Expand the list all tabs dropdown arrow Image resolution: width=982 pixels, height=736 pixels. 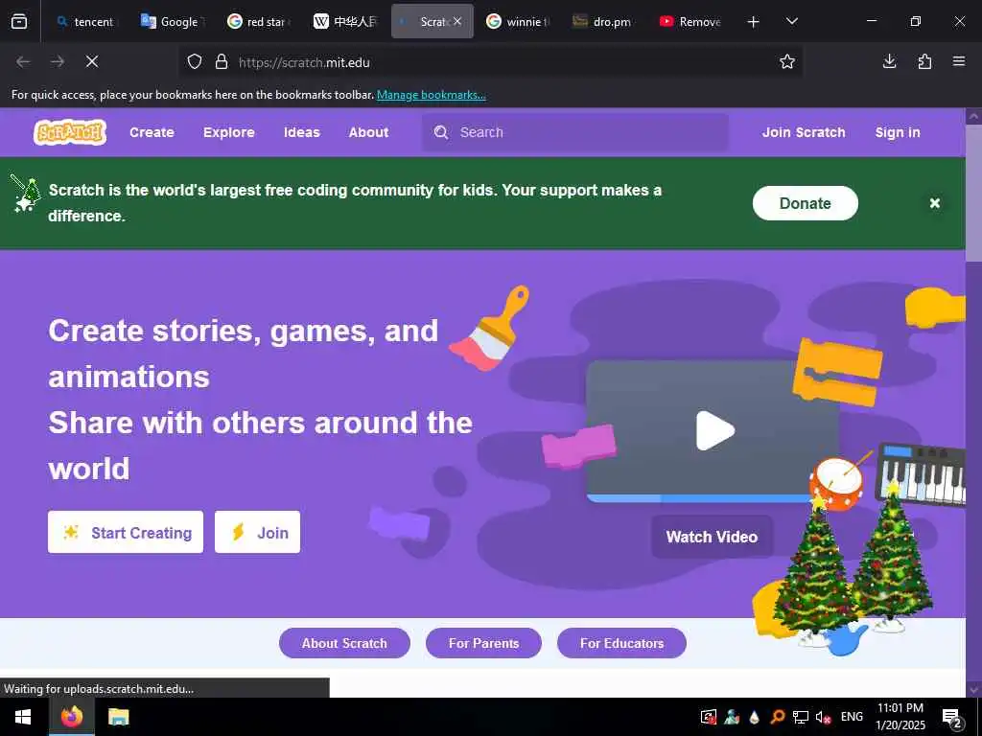tap(791, 22)
